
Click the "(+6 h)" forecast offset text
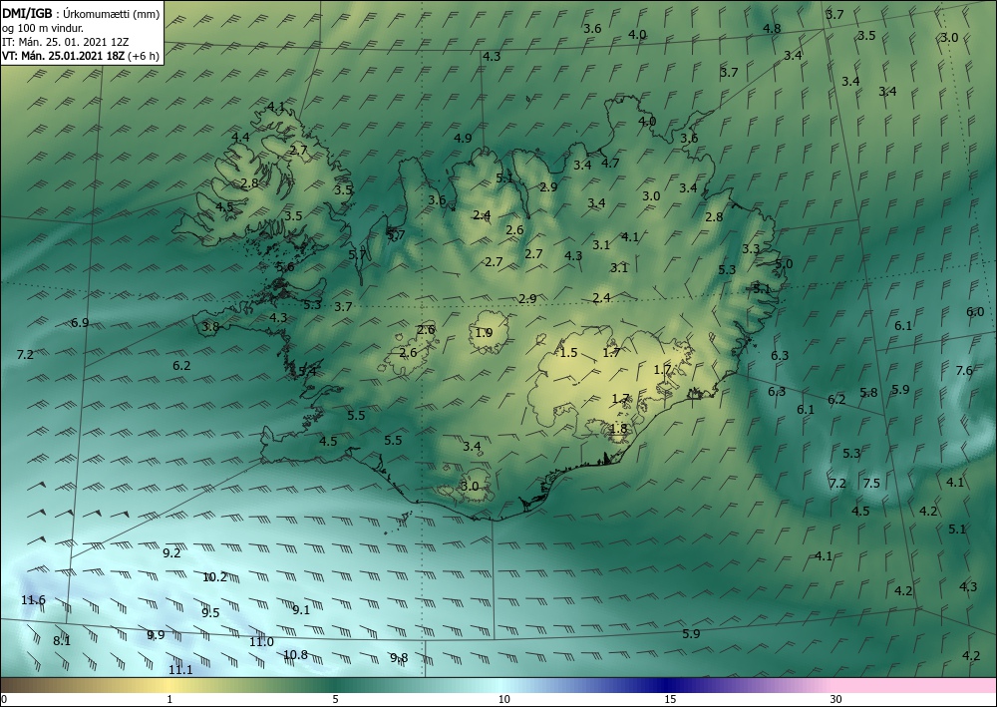click(144, 56)
